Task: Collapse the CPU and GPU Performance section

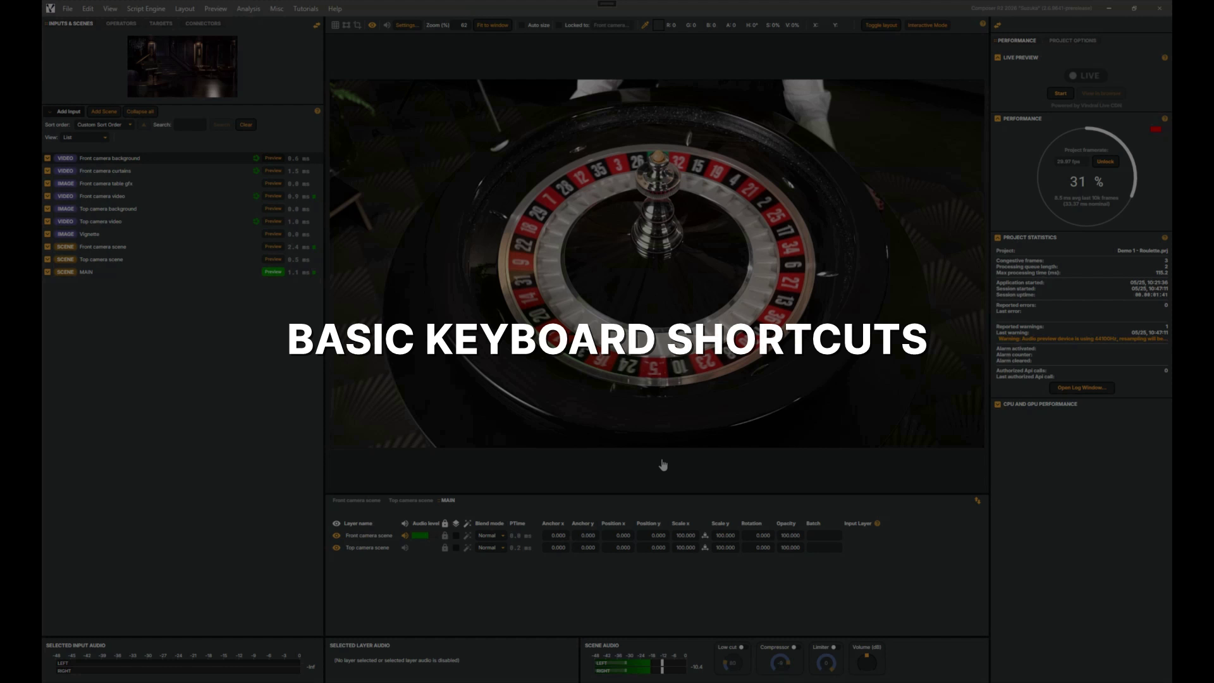Action: click(x=998, y=404)
